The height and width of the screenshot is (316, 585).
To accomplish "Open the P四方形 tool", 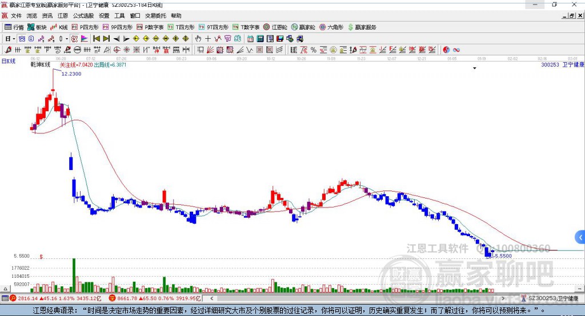I will tap(85, 27).
